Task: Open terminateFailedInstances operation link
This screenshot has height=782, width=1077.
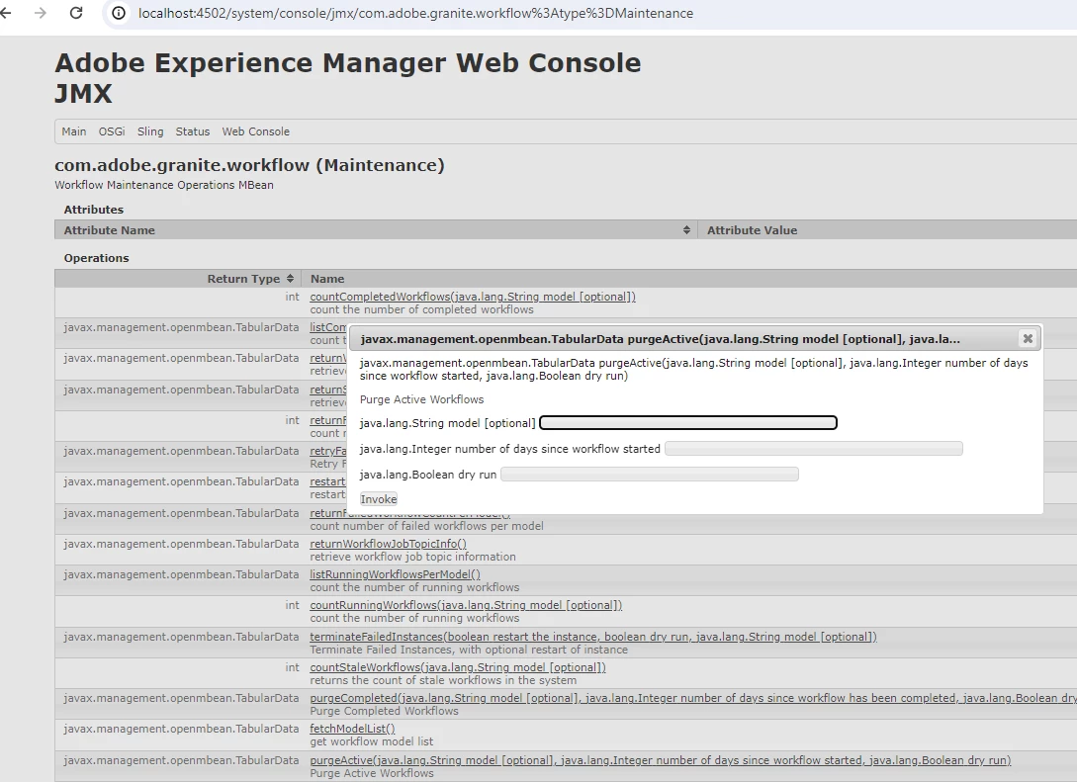Action: [x=593, y=637]
